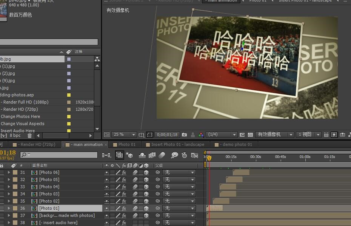This screenshot has width=351, height=226.
Task: Switch to the Photo 01 timeline tab
Action: (127, 145)
